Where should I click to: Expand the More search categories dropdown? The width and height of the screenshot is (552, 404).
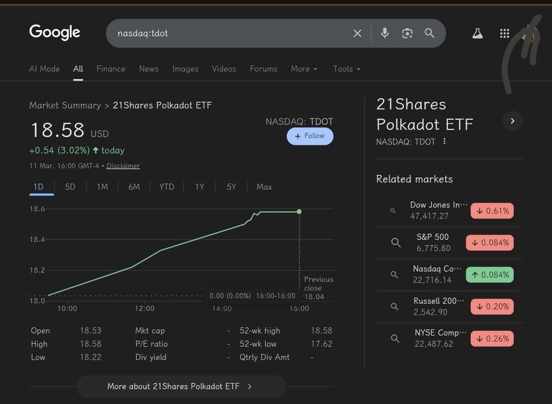click(x=304, y=69)
